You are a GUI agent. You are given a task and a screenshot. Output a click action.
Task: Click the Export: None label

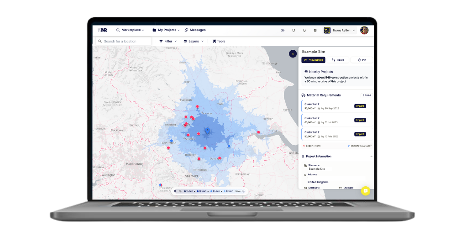[x=312, y=146]
